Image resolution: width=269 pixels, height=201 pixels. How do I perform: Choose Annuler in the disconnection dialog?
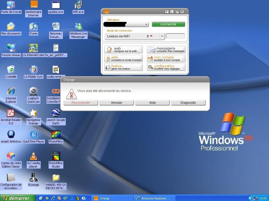[116, 103]
